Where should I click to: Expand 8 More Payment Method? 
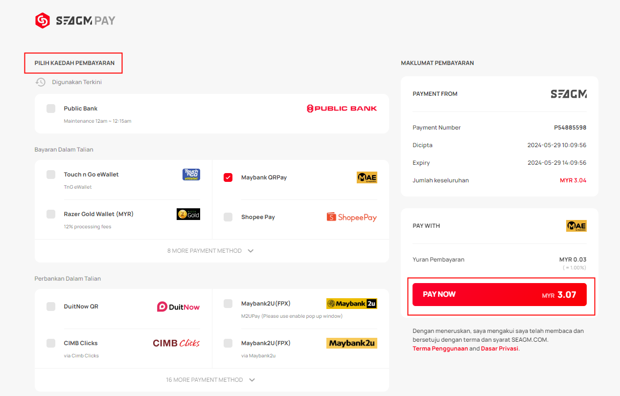click(211, 251)
